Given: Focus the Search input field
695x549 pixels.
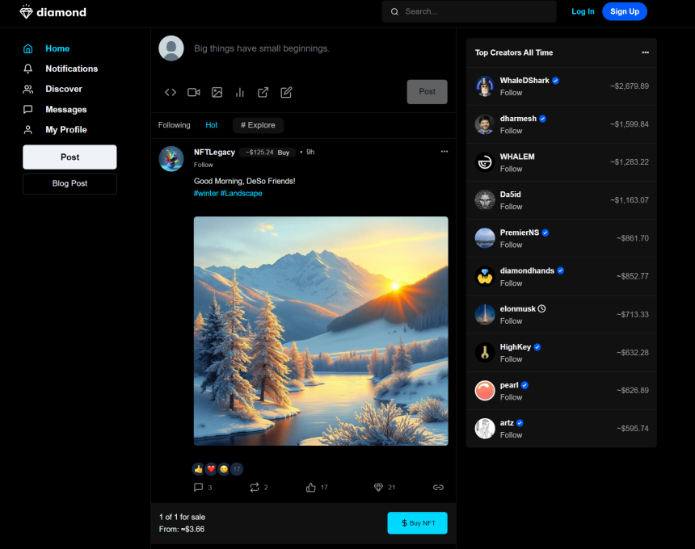Looking at the screenshot, I should tap(469, 11).
